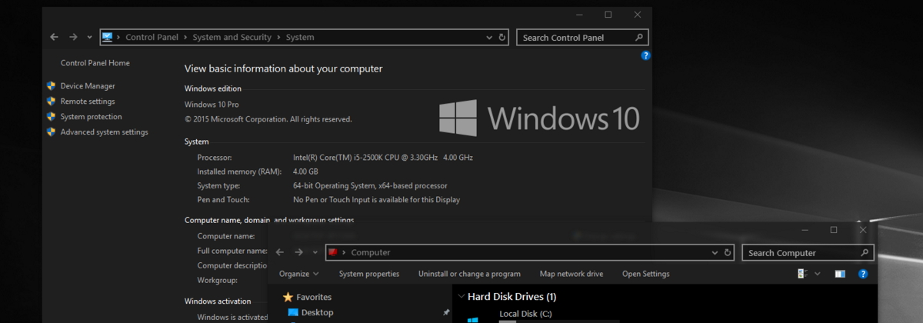
Task: Click the Windows 10 Pro edition text
Action: click(212, 104)
